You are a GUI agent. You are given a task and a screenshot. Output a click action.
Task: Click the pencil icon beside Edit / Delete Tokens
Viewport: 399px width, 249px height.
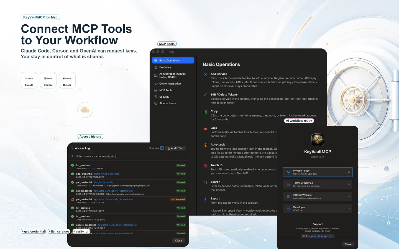[206, 95]
